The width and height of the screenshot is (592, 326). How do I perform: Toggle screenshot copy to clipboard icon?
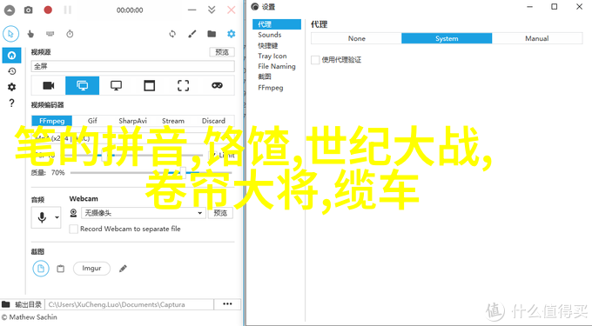[x=60, y=269]
